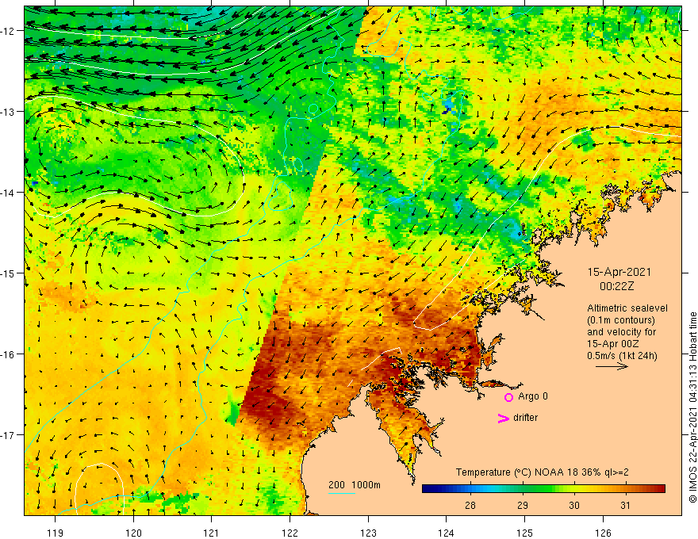Click the '(0.1m contours)' legend text

click(621, 320)
